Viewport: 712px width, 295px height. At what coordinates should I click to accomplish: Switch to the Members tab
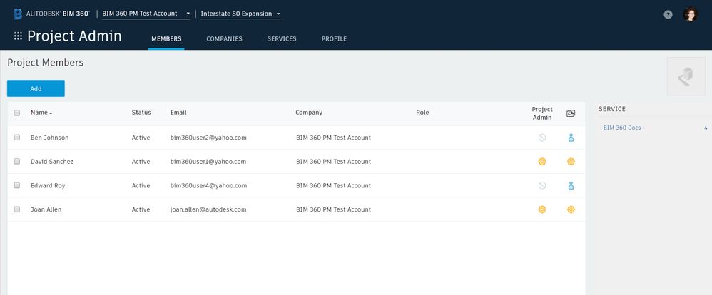point(166,39)
